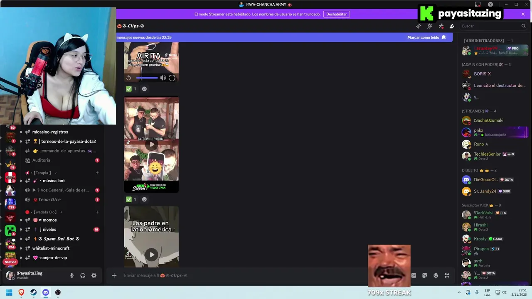Image resolution: width=532 pixels, height=299 pixels.
Task: Expand arrow beside micasino-registros
Action: [21, 132]
